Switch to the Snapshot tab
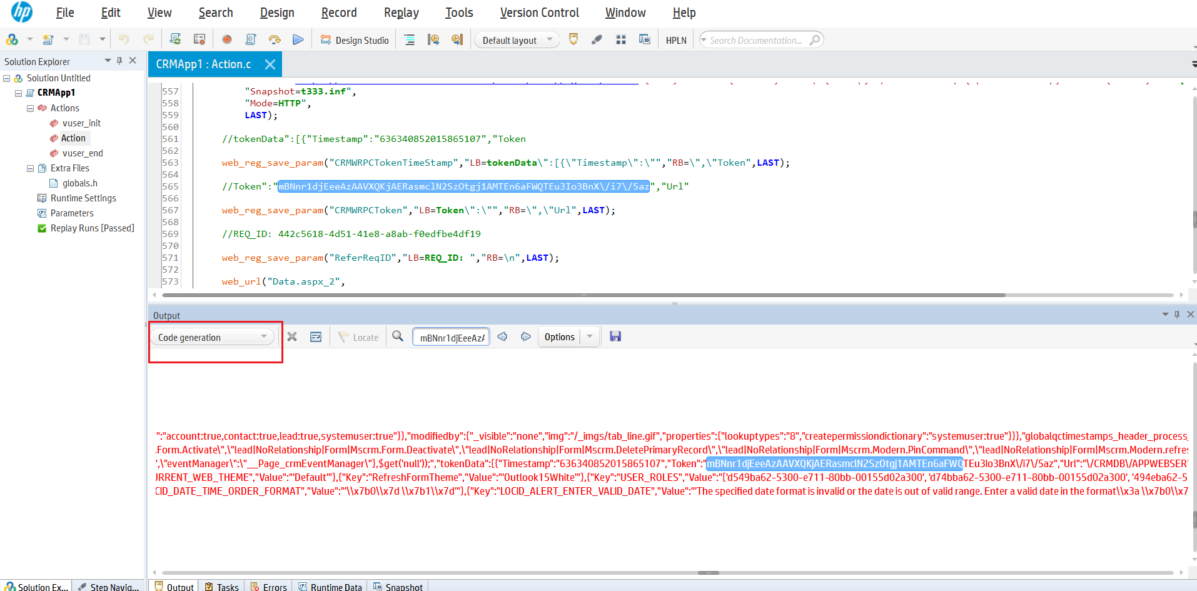The height and width of the screenshot is (591, 1197). [398, 587]
